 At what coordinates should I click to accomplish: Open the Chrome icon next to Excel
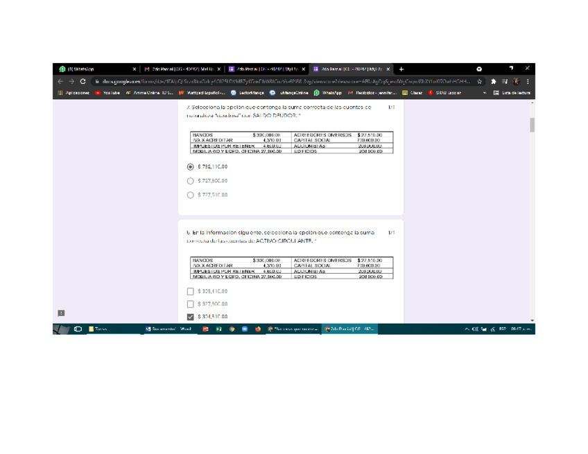(x=232, y=329)
